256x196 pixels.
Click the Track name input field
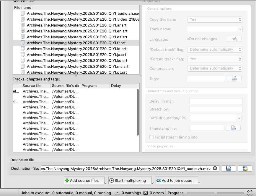coord(212,29)
